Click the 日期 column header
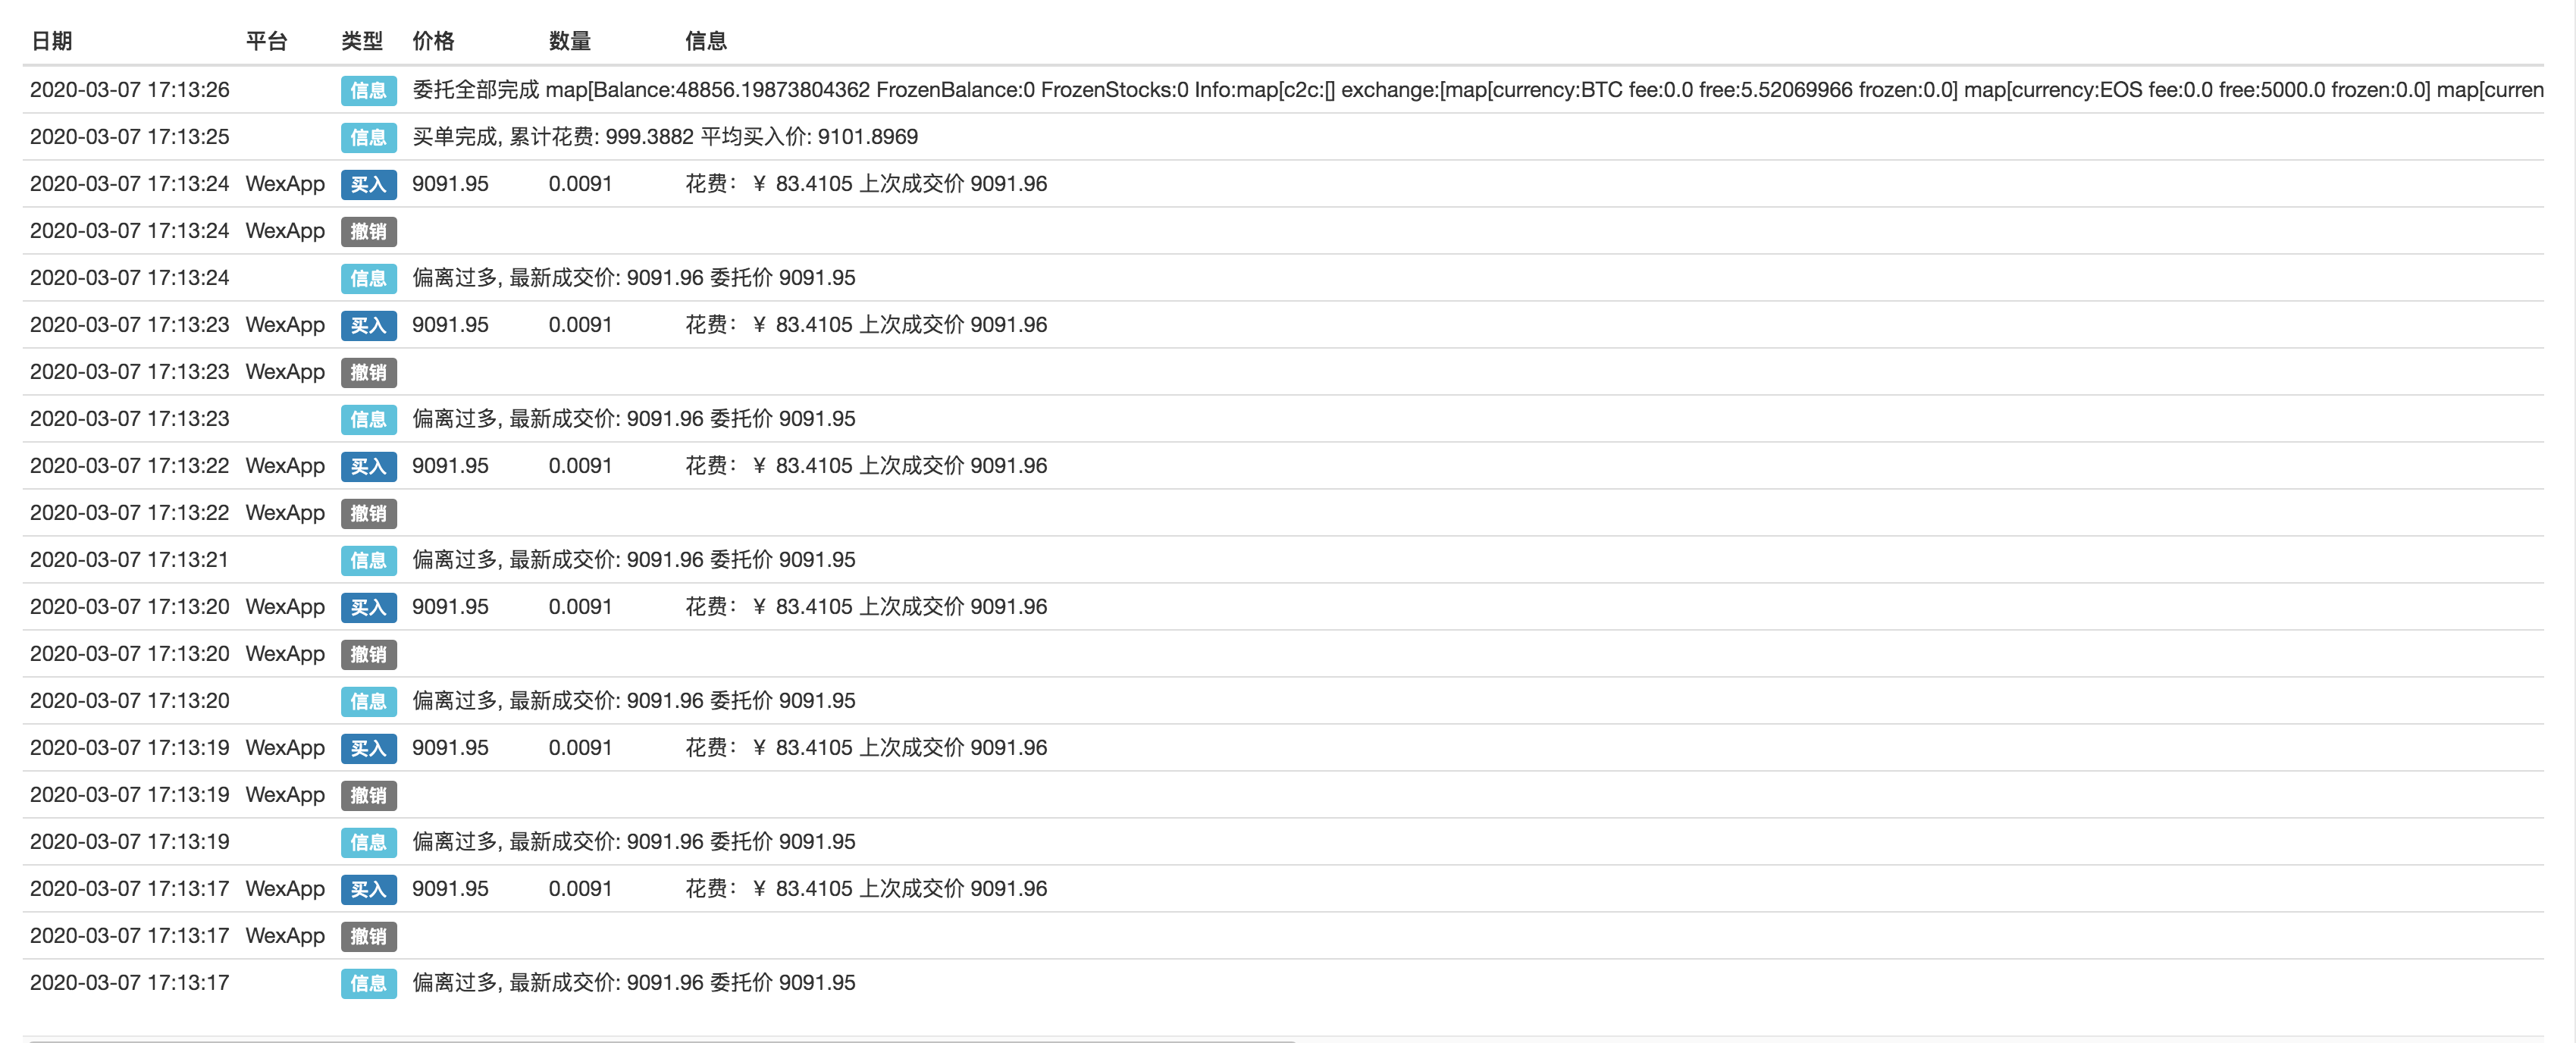2576x1043 pixels. click(52, 41)
